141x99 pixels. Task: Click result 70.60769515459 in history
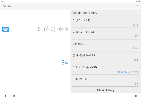127,72
